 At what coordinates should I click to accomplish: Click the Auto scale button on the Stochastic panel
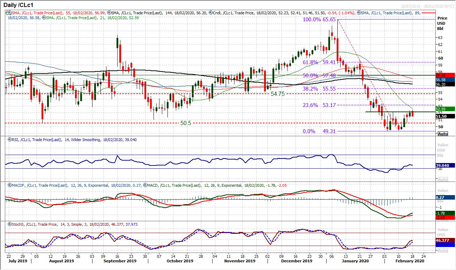click(442, 250)
